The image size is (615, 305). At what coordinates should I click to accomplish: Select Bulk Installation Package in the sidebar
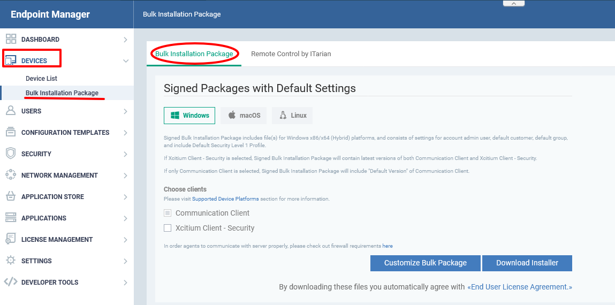[x=62, y=93]
